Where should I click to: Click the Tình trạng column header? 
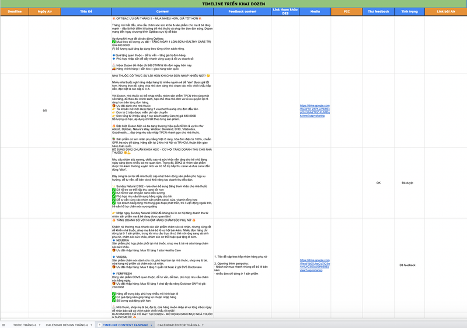click(410, 11)
